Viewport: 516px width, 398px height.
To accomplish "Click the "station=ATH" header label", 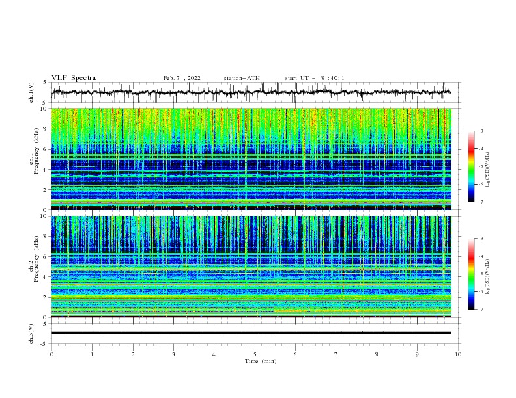I will click(242, 78).
